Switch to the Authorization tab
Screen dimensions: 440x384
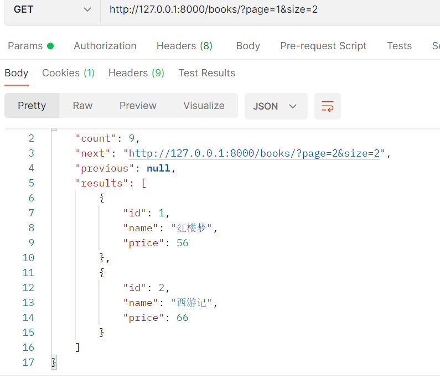point(105,46)
